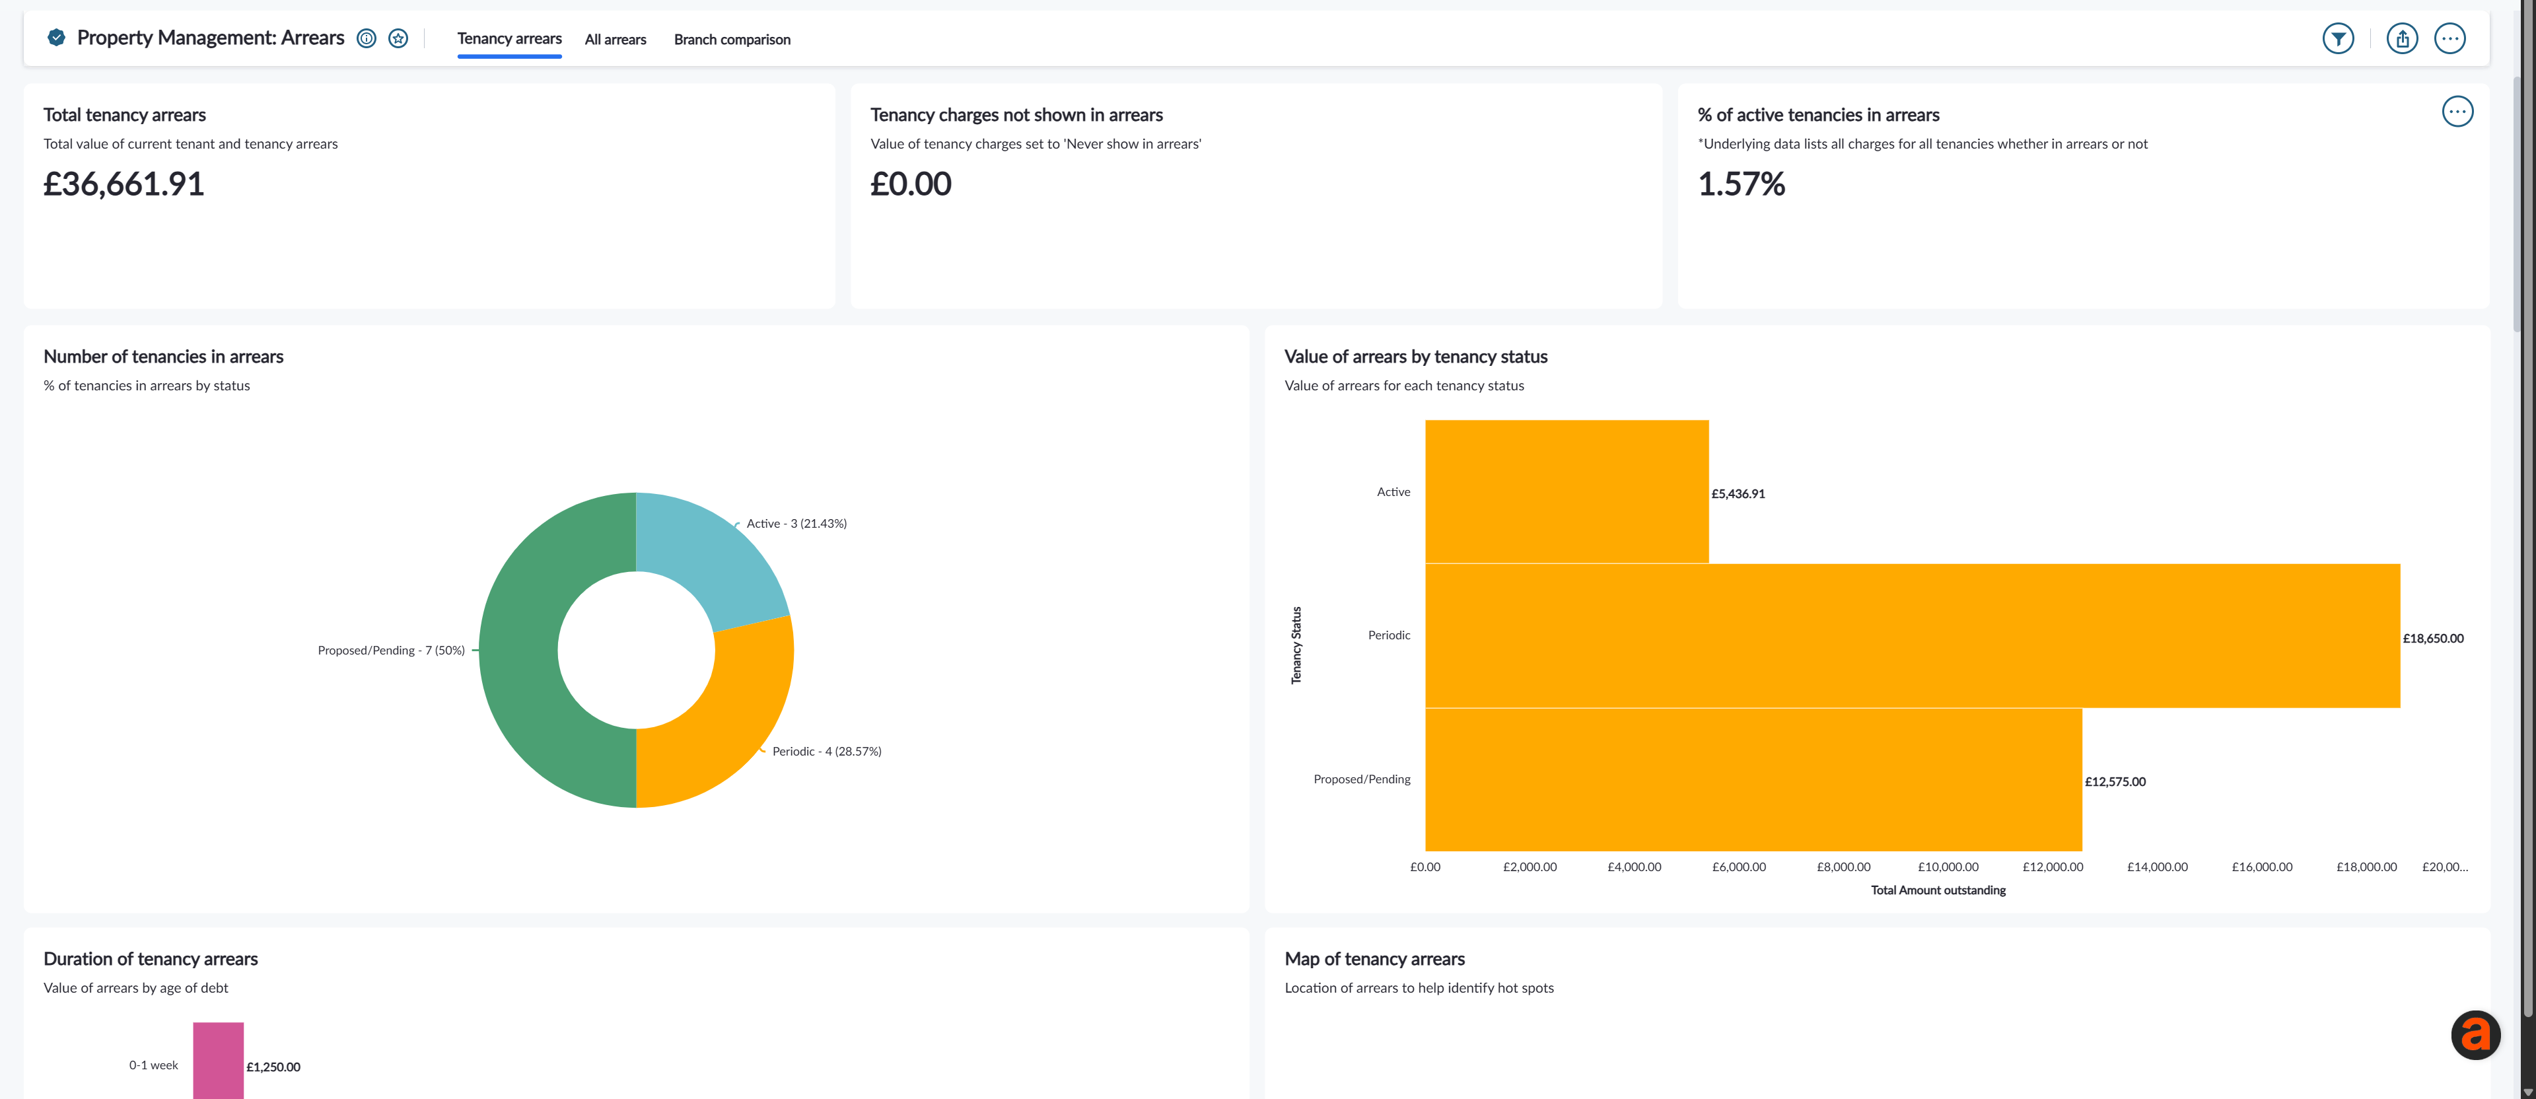Select the Active bar in arrears chart
Image resolution: width=2536 pixels, height=1099 pixels.
point(1567,491)
